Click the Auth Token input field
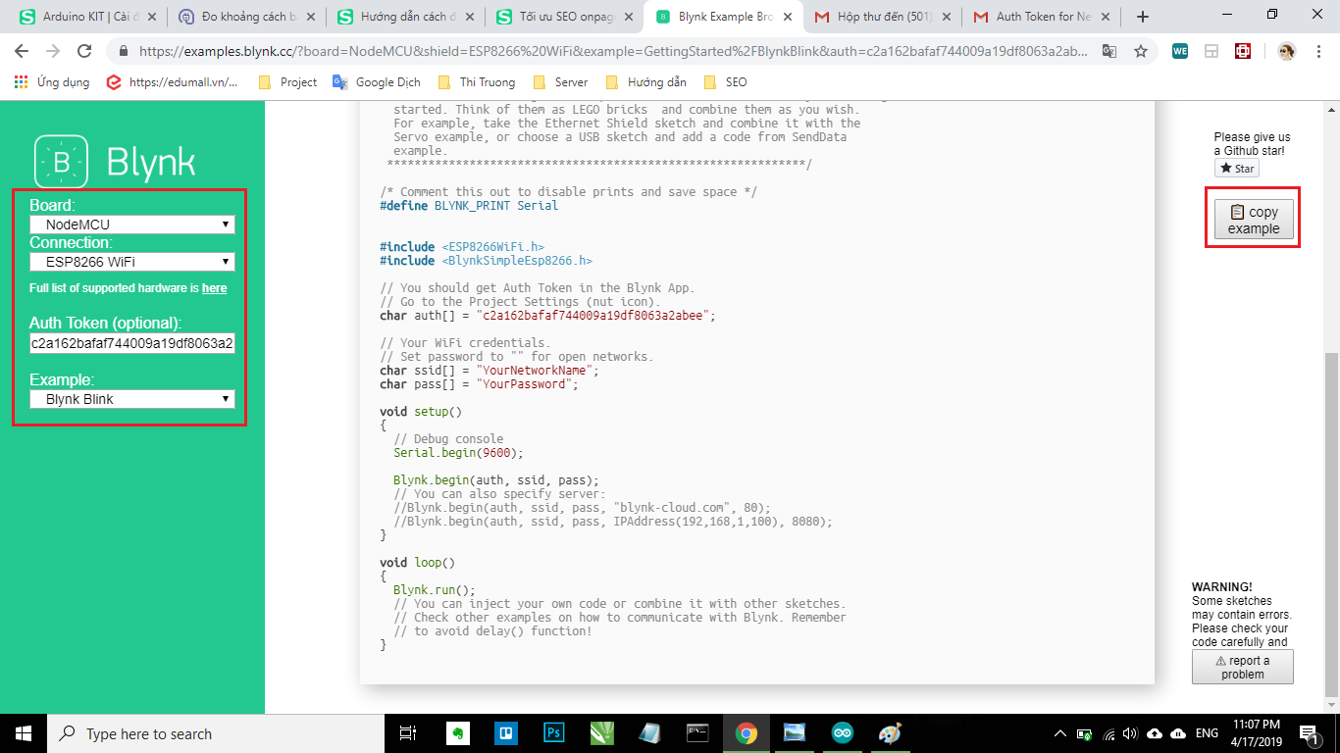This screenshot has height=753, width=1340. pos(132,343)
